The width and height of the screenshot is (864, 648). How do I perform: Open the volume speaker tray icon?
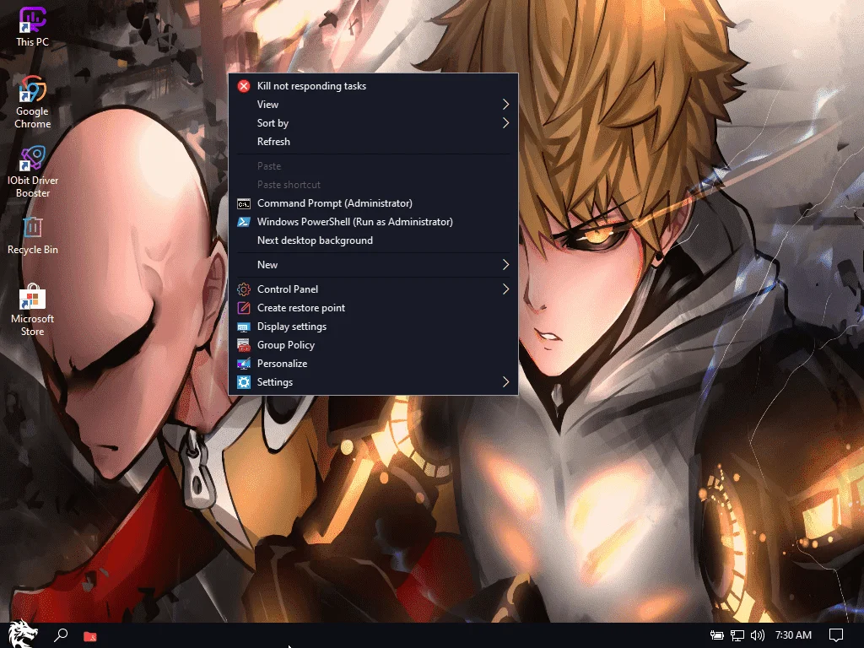tap(758, 635)
